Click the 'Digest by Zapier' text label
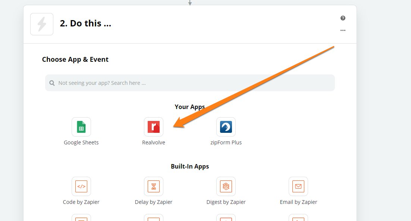This screenshot has width=411, height=221. [x=226, y=202]
